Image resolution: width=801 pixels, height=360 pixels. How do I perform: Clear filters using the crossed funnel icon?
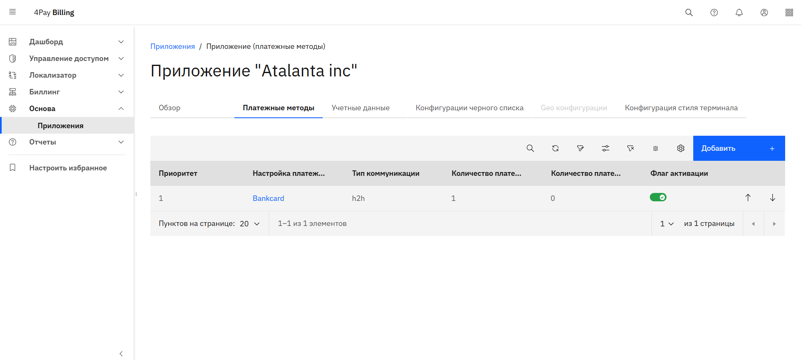(630, 148)
